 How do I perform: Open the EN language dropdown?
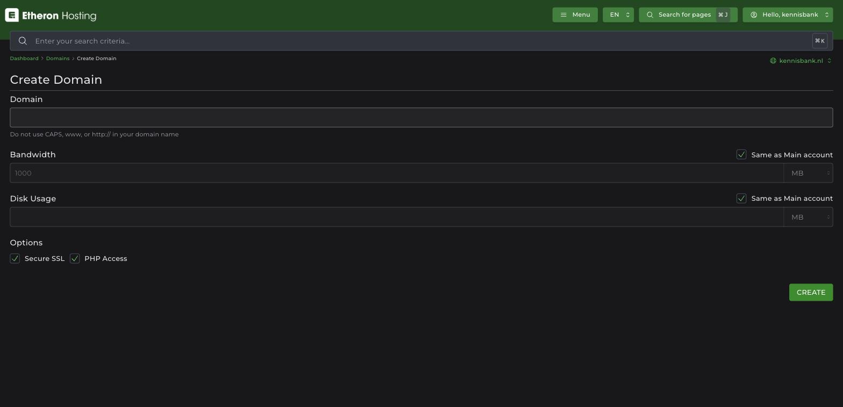618,15
